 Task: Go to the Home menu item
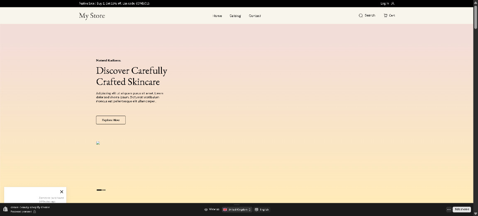[217, 16]
